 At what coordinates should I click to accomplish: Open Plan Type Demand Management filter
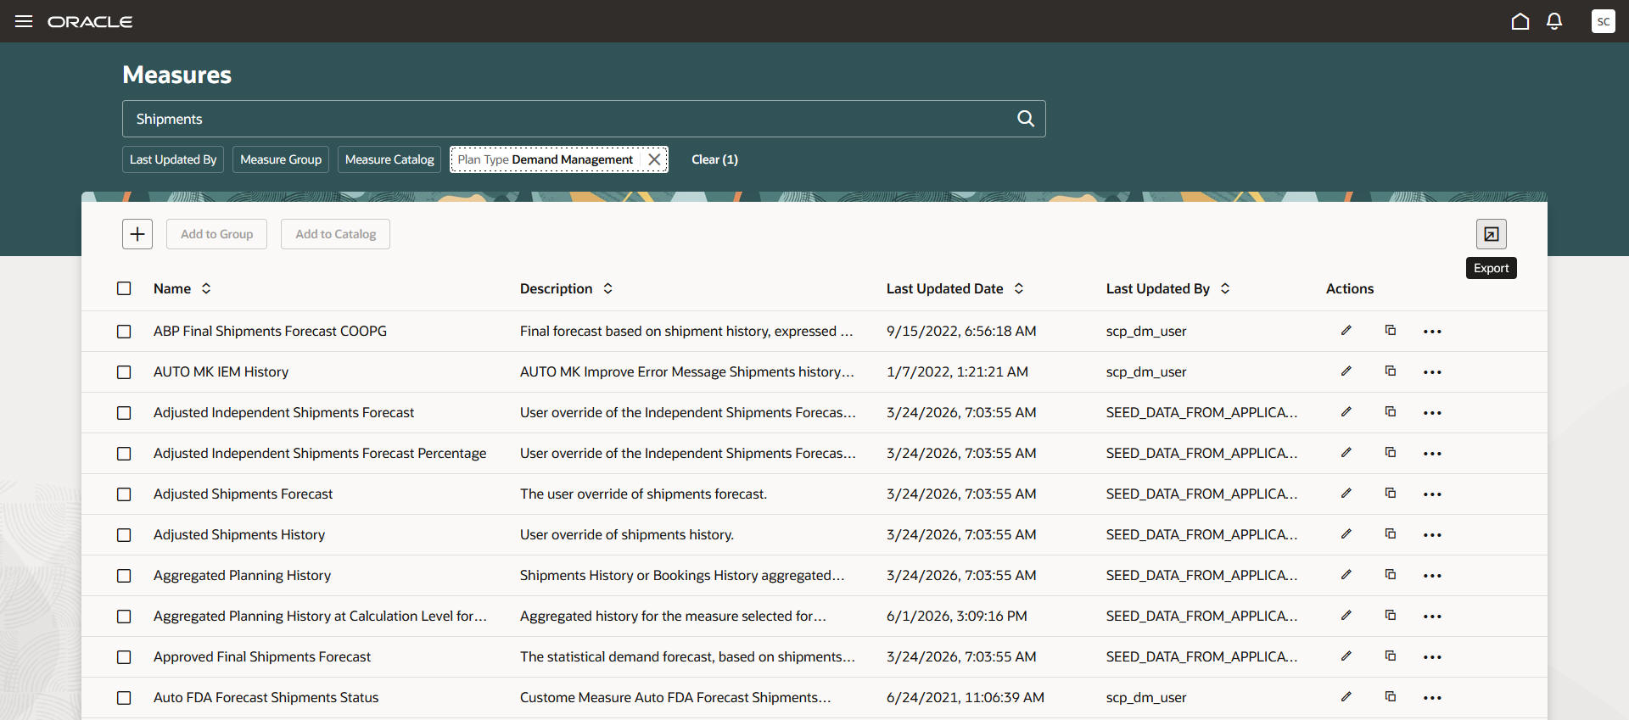pos(546,159)
